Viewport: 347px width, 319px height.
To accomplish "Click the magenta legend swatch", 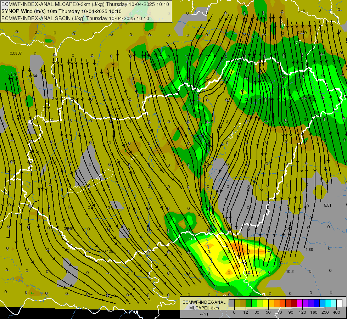I will click(300, 303).
